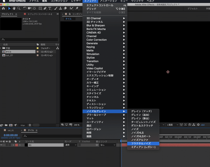Image resolution: width=210 pixels, height=167 pixels.
Task: Select the Selection arrow tool
Action: 9,8
